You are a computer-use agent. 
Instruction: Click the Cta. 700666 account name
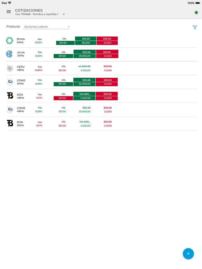[37, 14]
